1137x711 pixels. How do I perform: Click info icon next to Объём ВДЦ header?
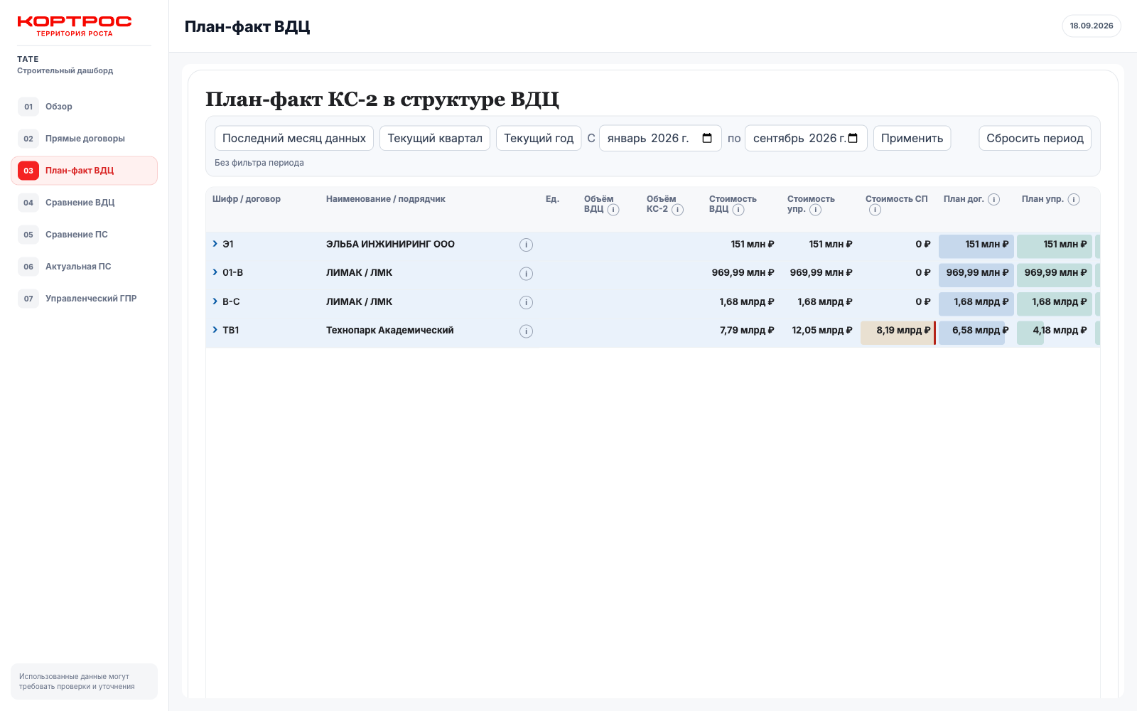(613, 210)
